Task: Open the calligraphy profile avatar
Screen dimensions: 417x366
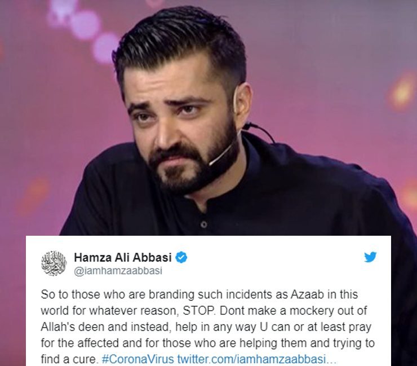Action: pos(54,263)
